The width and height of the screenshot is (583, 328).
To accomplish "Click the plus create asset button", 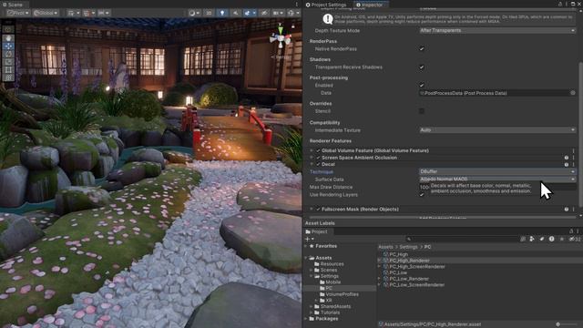I will [310, 239].
